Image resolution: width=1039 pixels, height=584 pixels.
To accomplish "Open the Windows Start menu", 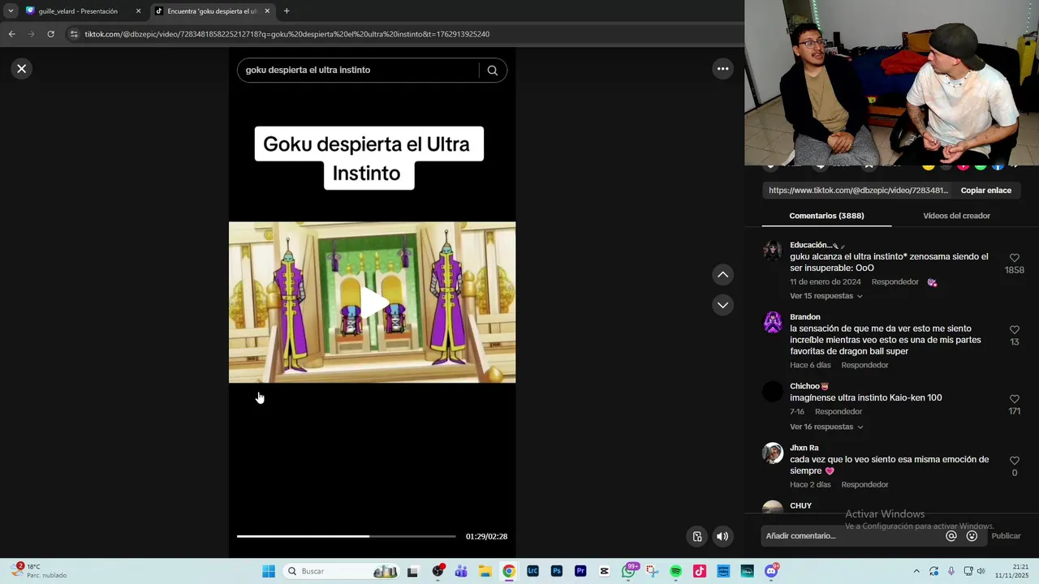I will 269,571.
